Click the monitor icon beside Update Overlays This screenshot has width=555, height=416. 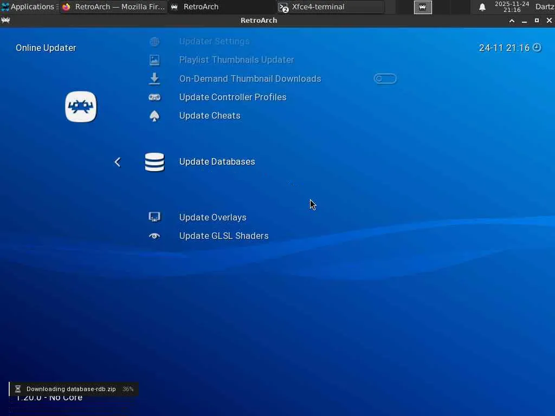click(154, 217)
